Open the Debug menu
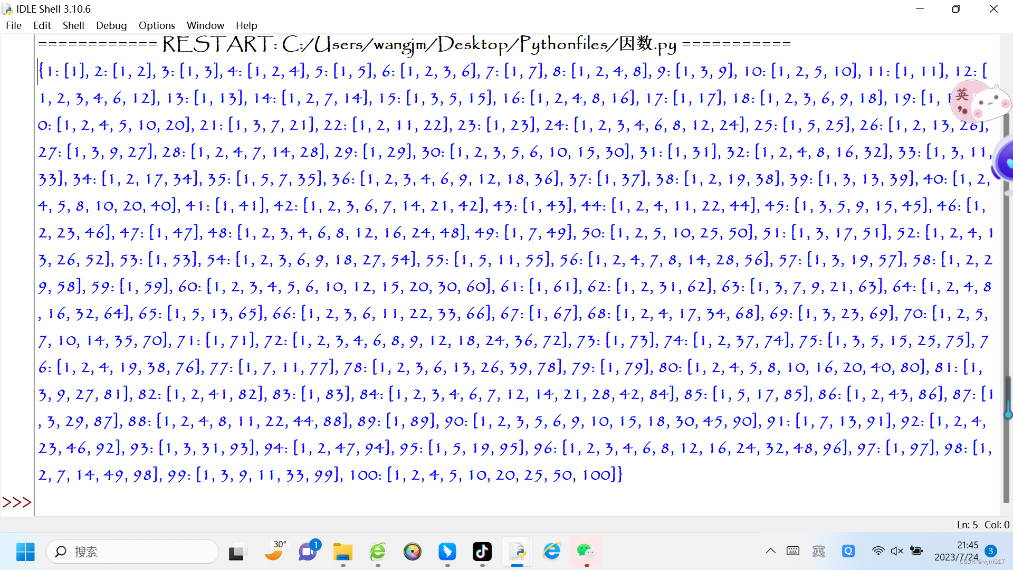Screen dimensions: 1013x570 pyautogui.click(x=111, y=25)
